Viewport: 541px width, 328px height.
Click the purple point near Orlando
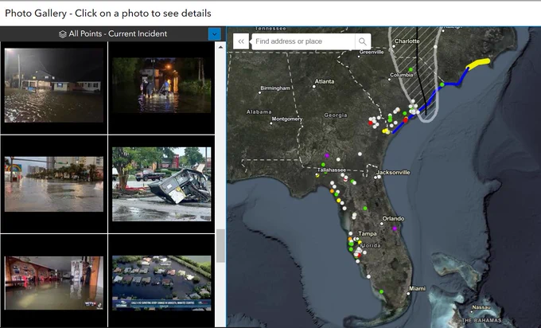click(395, 228)
